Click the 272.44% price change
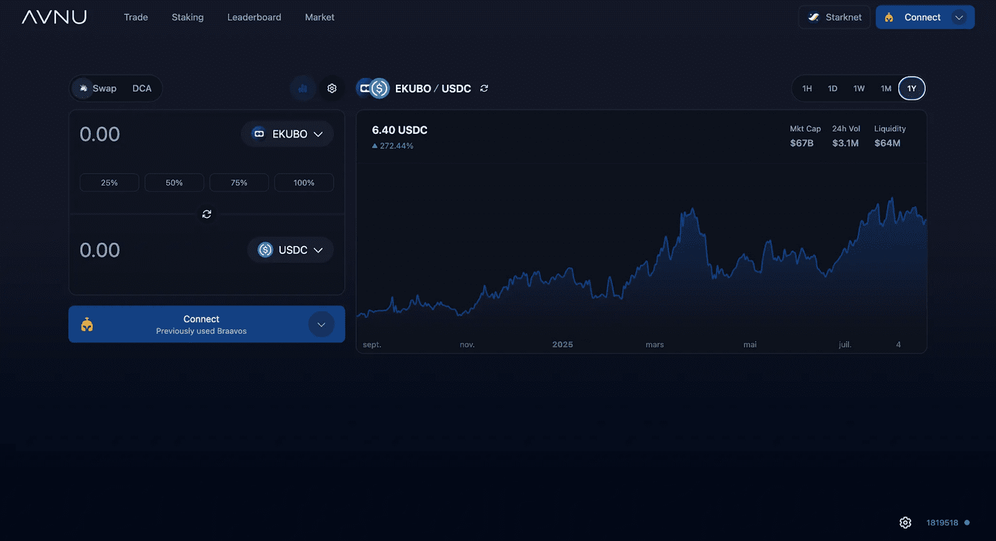This screenshot has width=996, height=541. click(x=393, y=146)
